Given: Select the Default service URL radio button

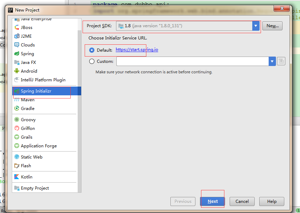Looking at the screenshot, I should [92, 50].
